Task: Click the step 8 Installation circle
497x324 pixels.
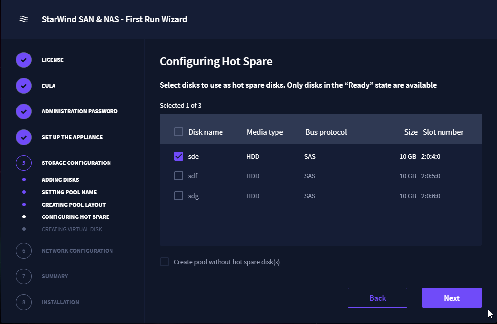Action: click(24, 302)
